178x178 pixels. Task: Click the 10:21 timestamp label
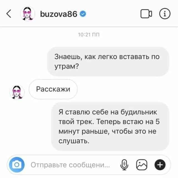pyautogui.click(x=89, y=34)
